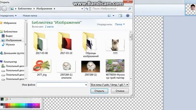
Task: Click the library location icon in address bar
Action: [12, 9]
